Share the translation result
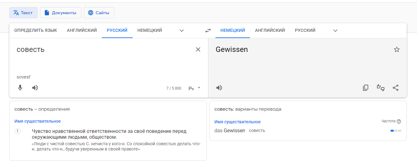The height and width of the screenshot is (165, 417). [396, 88]
